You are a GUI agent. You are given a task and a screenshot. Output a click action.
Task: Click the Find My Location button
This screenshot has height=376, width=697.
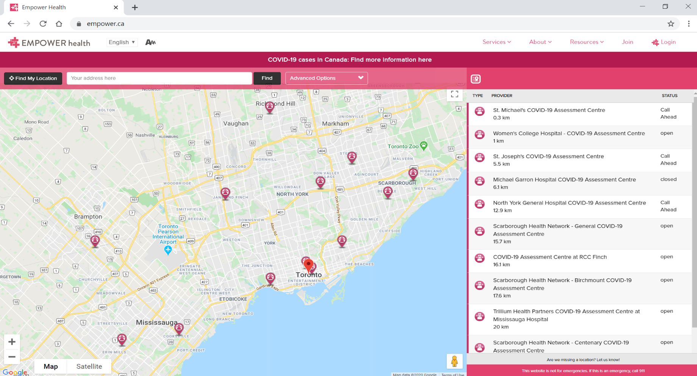pos(33,78)
